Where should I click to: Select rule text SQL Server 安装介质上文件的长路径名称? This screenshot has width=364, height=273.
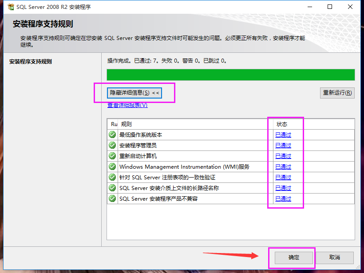click(169, 188)
